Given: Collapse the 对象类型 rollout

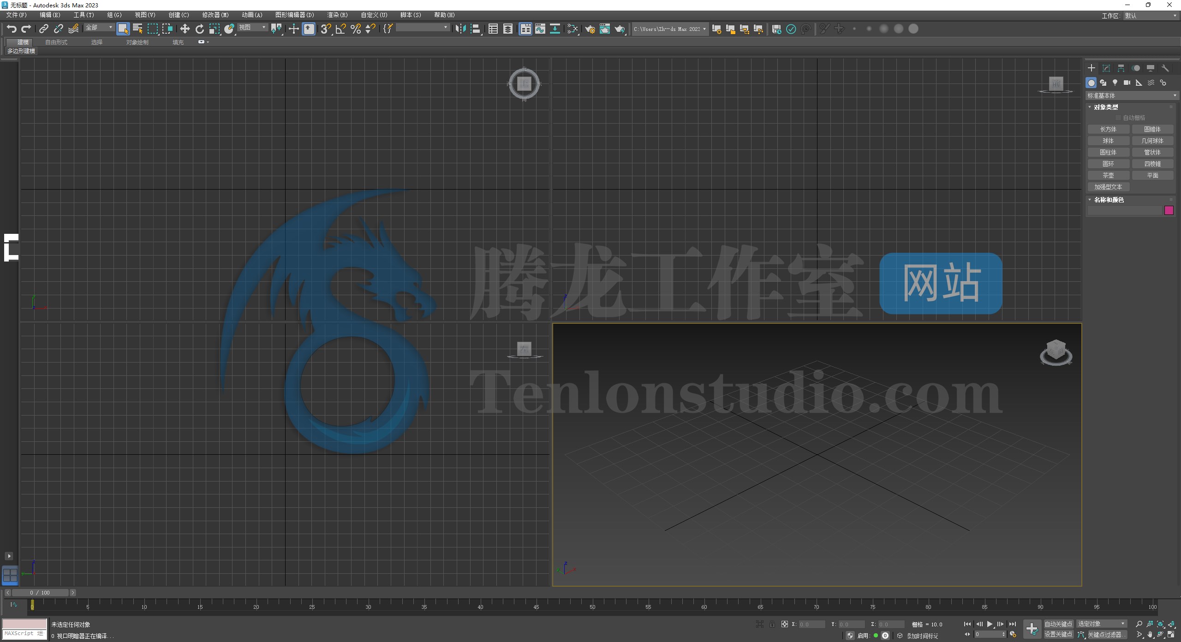Looking at the screenshot, I should click(1106, 107).
